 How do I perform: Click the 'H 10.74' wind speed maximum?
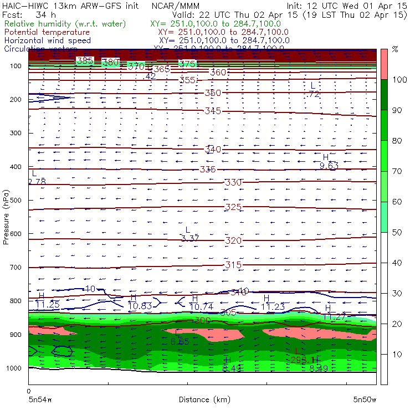(x=201, y=303)
